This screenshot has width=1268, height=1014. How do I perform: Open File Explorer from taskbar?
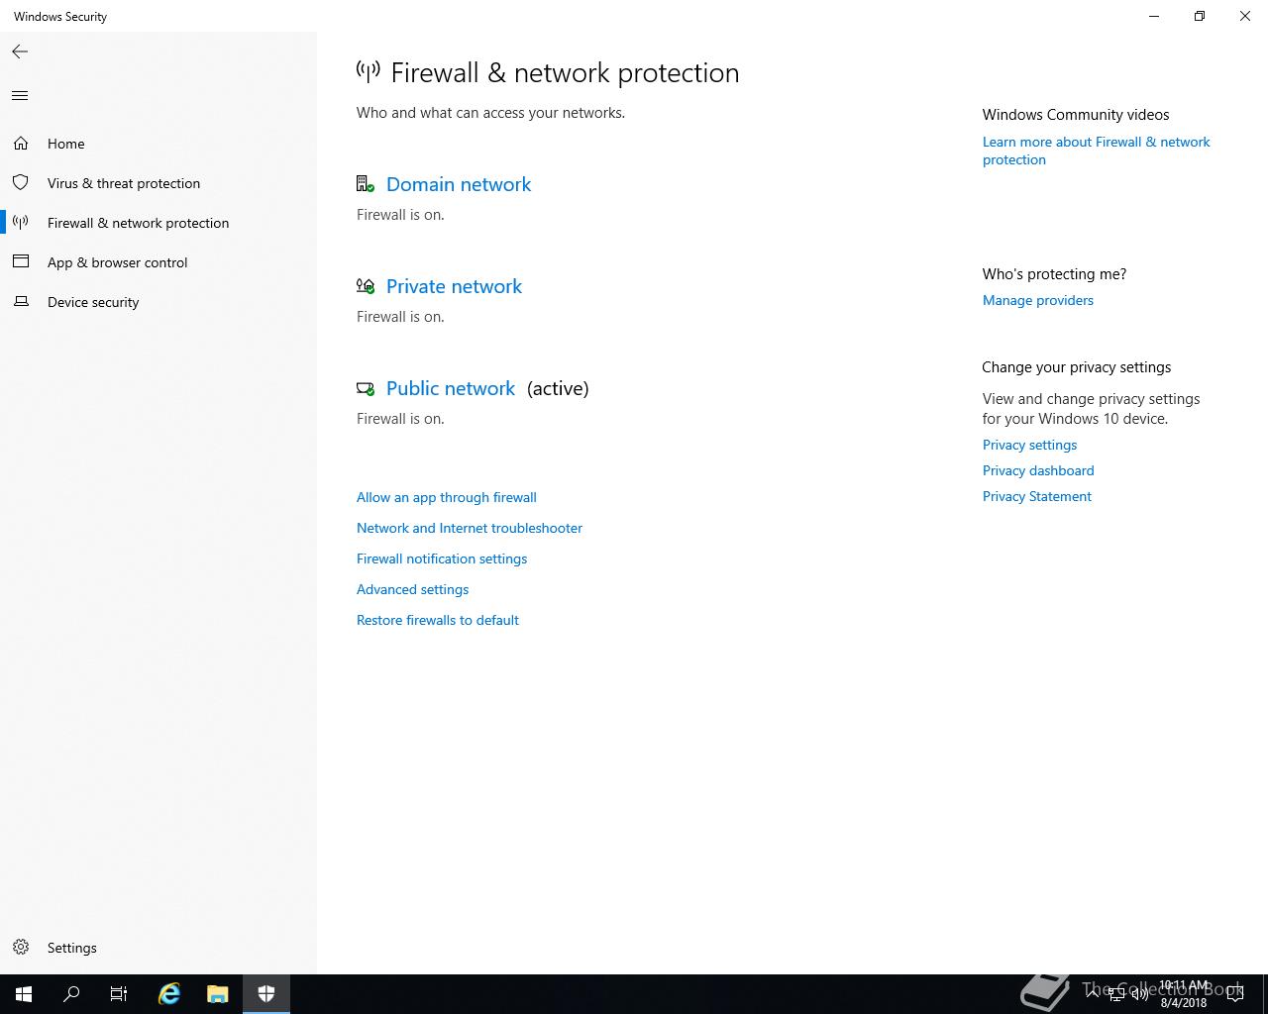[218, 994]
